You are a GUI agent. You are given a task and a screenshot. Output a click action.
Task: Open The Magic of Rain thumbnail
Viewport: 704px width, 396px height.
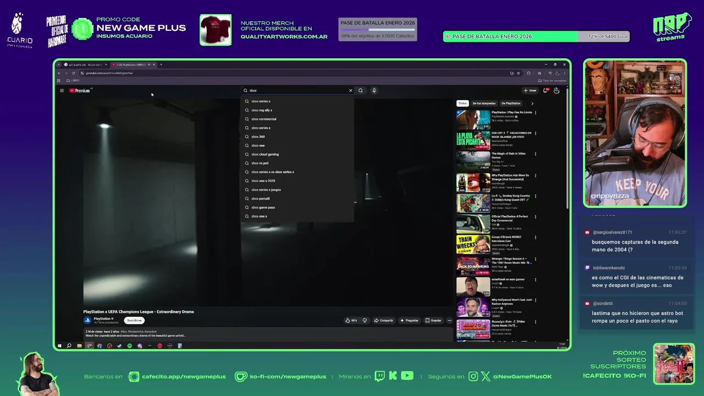point(473,161)
